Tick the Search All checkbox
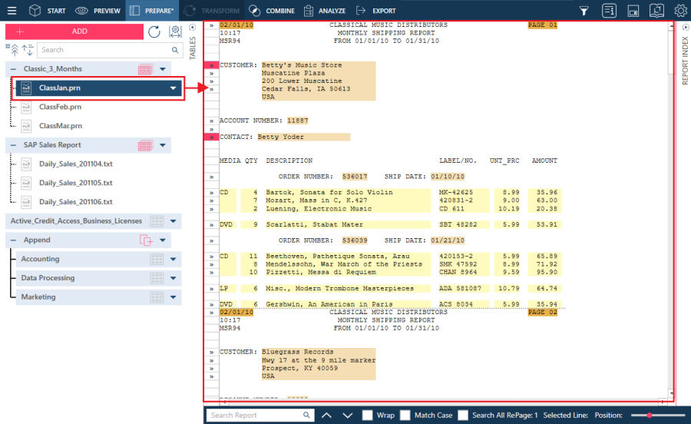 [x=463, y=416]
